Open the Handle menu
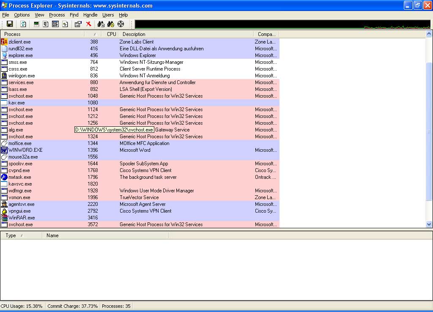433x312 pixels. click(x=90, y=15)
